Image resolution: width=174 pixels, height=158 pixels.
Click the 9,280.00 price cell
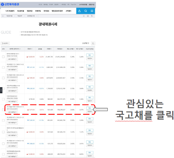tap(31, 89)
